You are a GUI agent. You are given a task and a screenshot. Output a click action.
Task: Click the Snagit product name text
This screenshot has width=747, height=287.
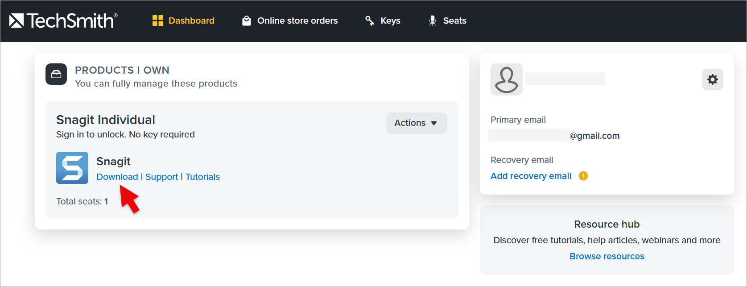click(113, 161)
